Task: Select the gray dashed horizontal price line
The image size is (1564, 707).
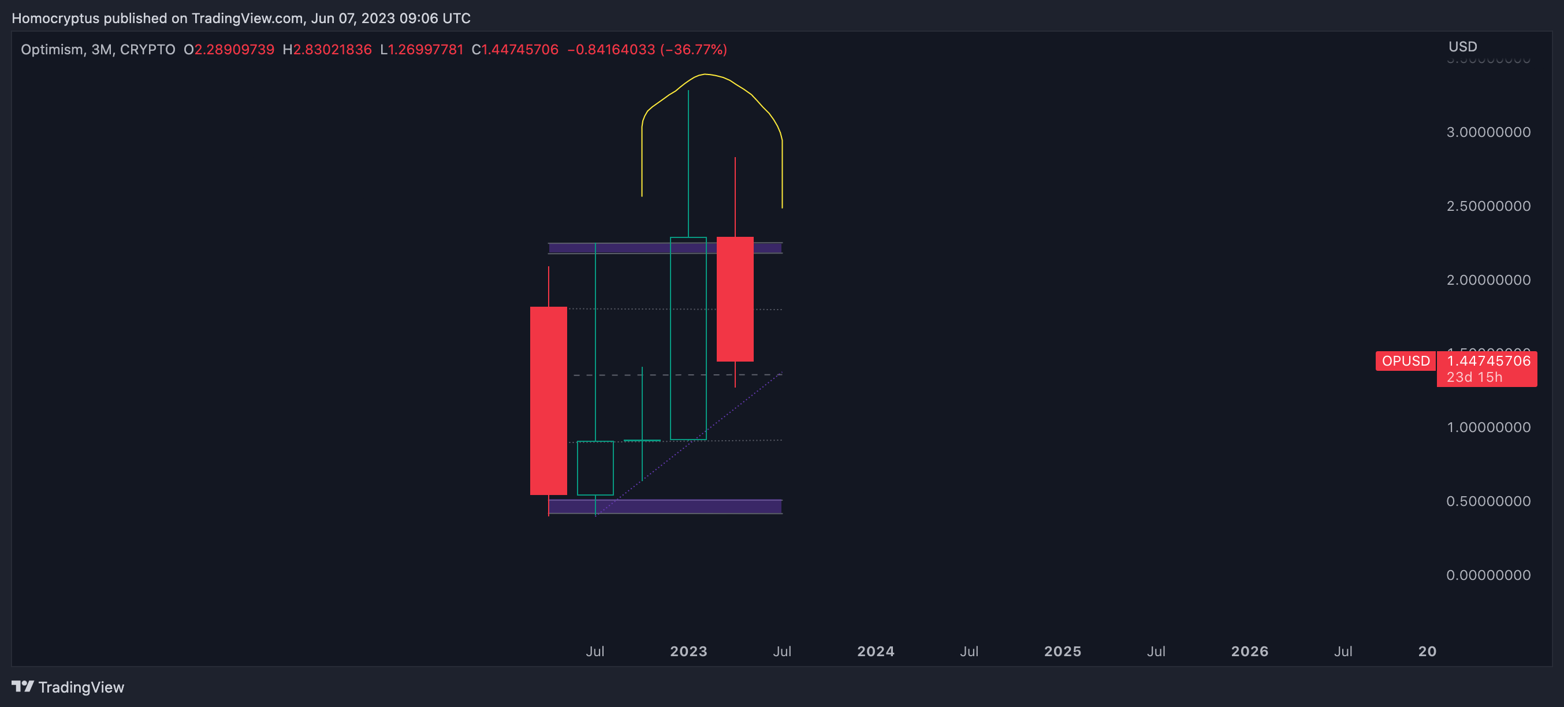Action: point(677,375)
